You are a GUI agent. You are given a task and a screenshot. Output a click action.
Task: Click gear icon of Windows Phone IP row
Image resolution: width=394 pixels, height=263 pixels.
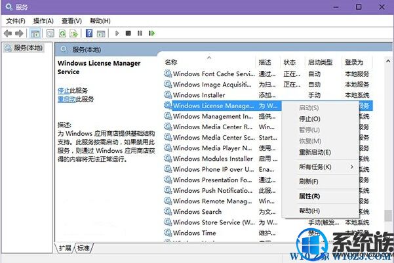(168, 169)
